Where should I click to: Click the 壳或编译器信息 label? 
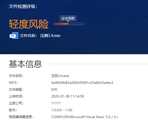pyautogui.click(x=21, y=117)
